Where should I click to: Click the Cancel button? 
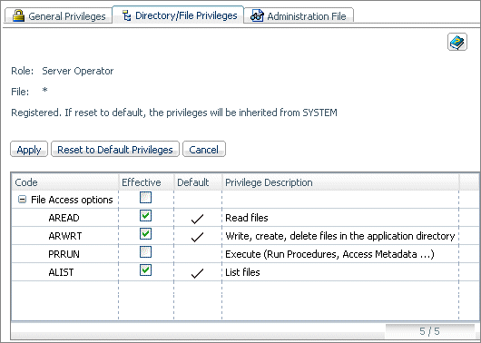(x=204, y=149)
